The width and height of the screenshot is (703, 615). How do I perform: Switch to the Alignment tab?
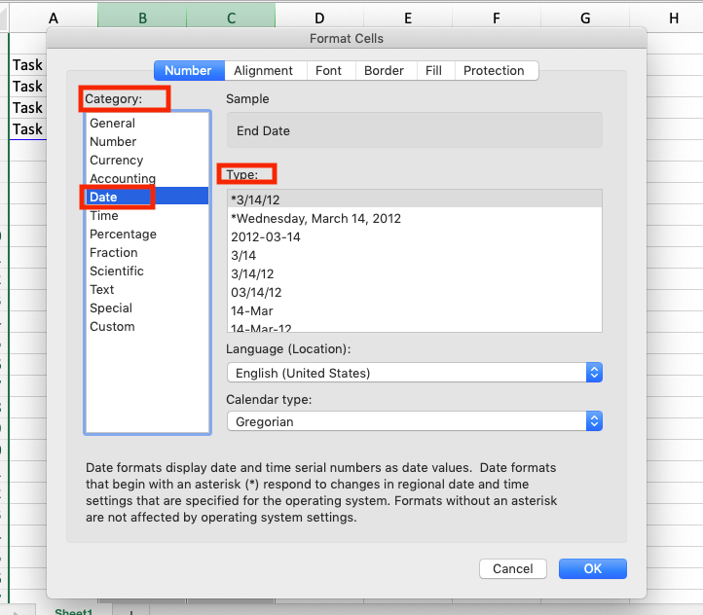266,71
